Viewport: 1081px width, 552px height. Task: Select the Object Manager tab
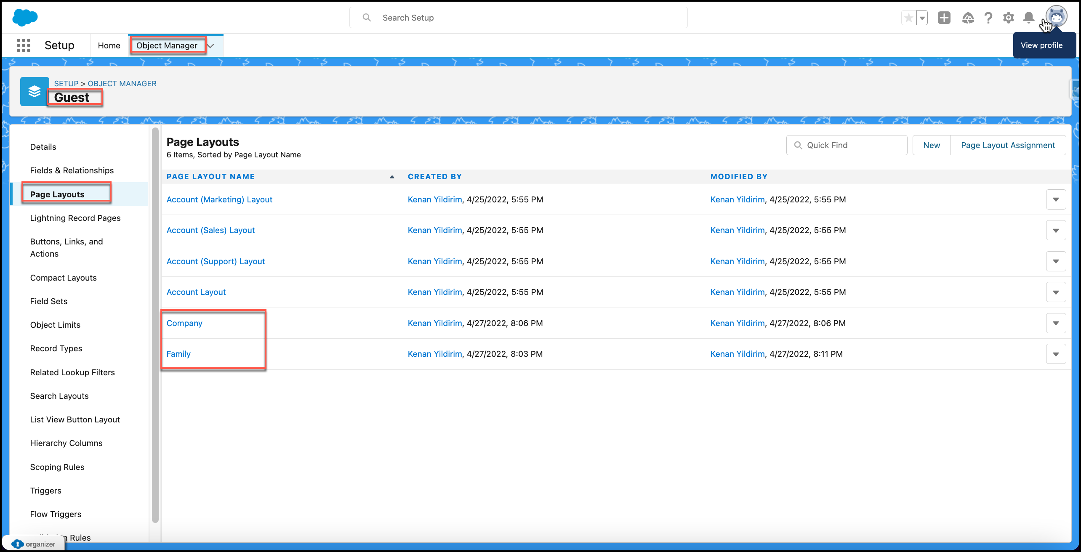167,45
